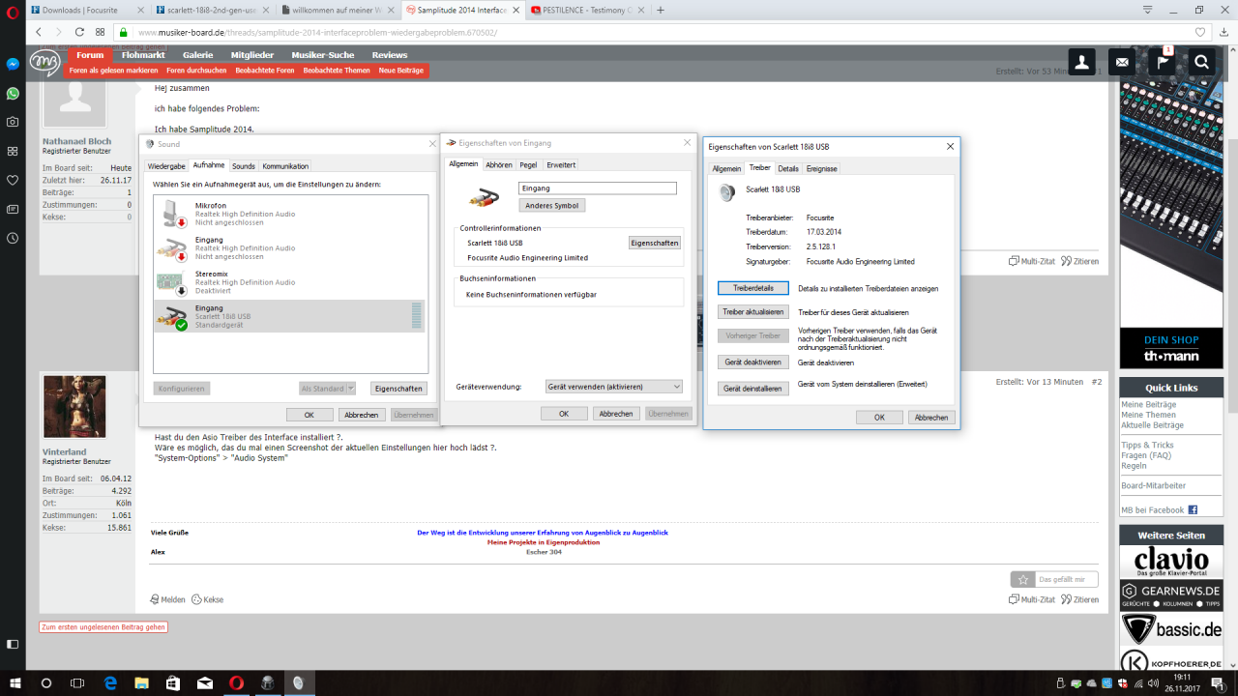Open the Details tab in Scarlett properties

click(x=788, y=168)
